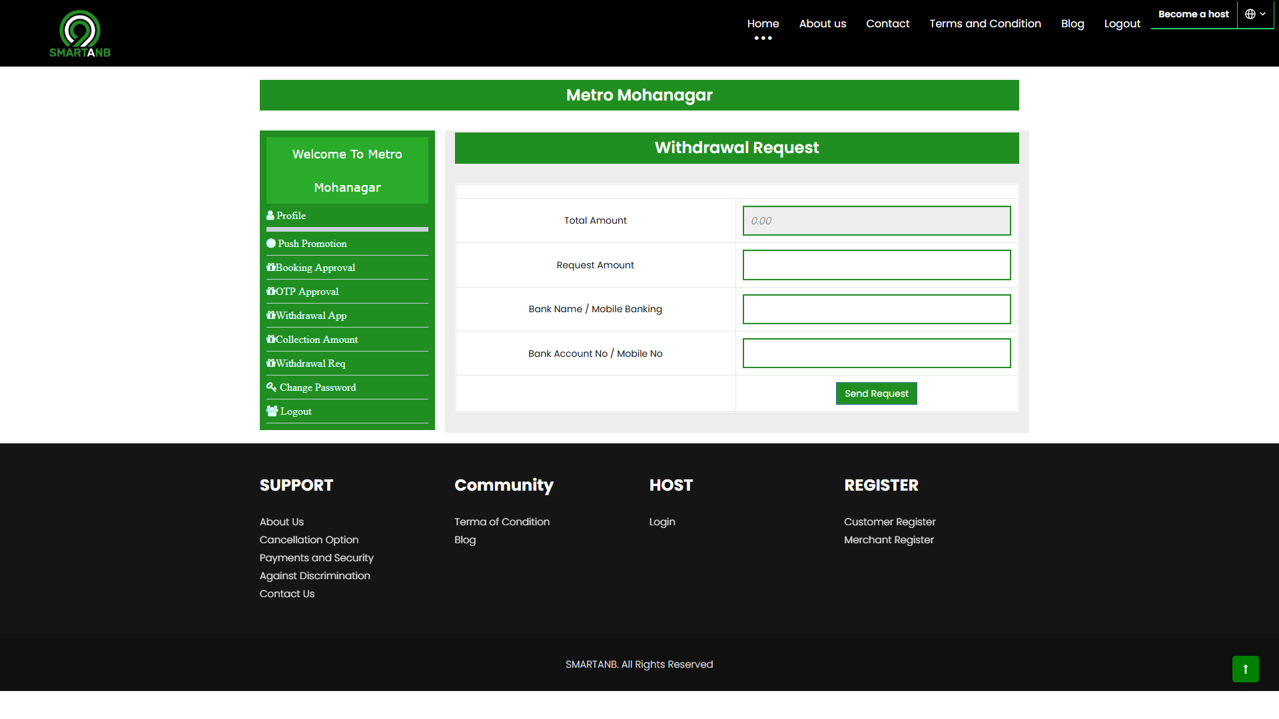This screenshot has height=719, width=1279.
Task: Click the Booking Approval gift icon
Action: tap(271, 268)
